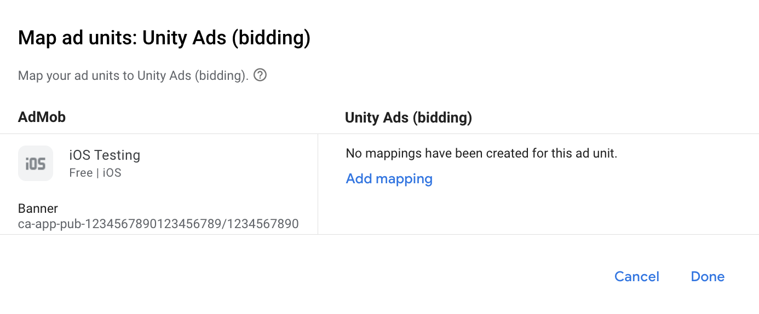The height and width of the screenshot is (314, 759).
Task: Select the iOS Testing app name
Action: pos(105,155)
